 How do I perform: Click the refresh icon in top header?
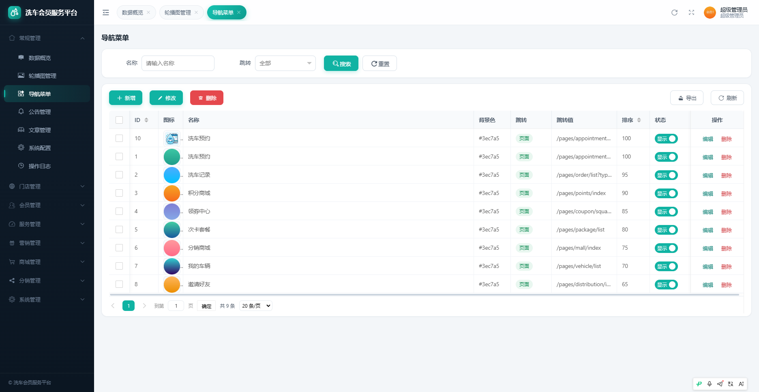point(674,13)
